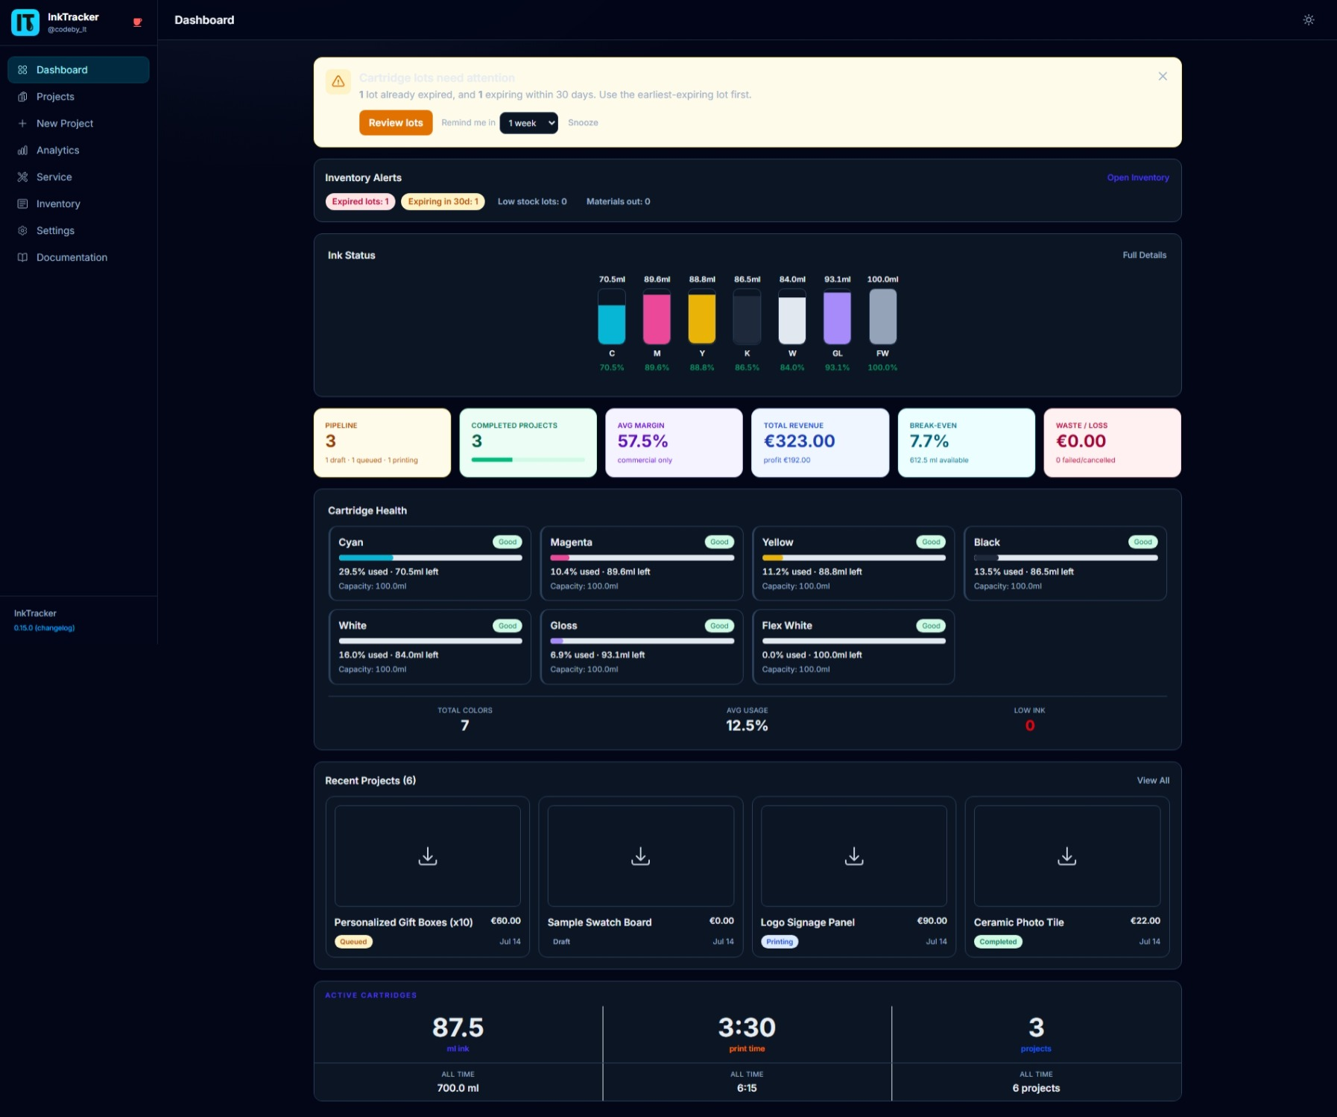The height and width of the screenshot is (1117, 1337).
Task: Click the gloss ink level bottle
Action: [x=837, y=317]
